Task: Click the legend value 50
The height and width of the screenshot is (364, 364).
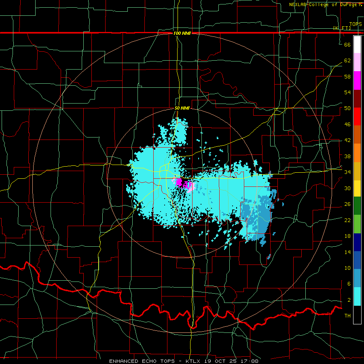Action: [x=347, y=108]
